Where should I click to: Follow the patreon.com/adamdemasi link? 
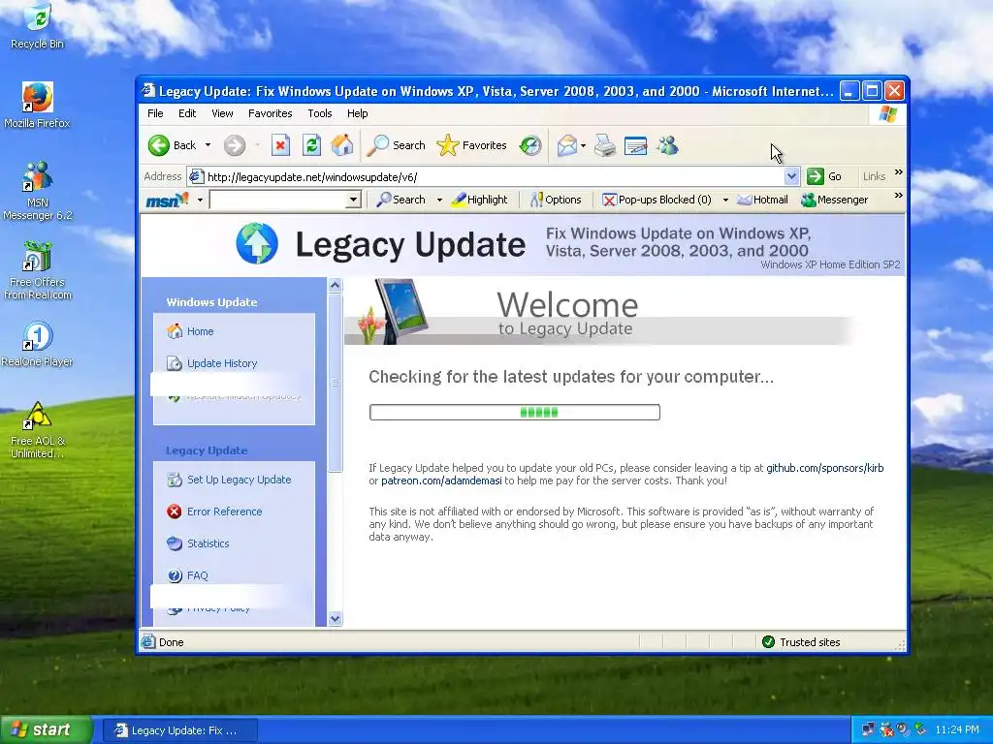click(441, 480)
